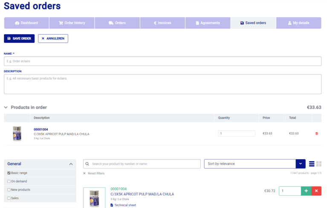Select the Saved orders tab

(x=253, y=23)
